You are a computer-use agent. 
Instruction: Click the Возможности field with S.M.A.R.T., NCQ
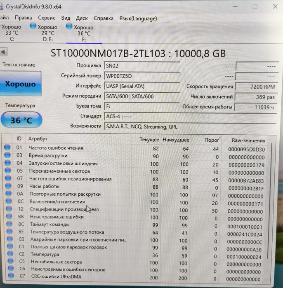pos(190,127)
